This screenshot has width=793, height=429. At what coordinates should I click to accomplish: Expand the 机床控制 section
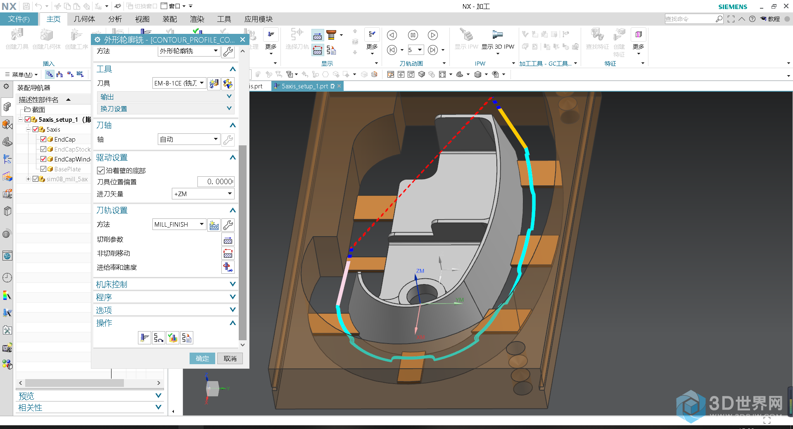[x=166, y=284]
